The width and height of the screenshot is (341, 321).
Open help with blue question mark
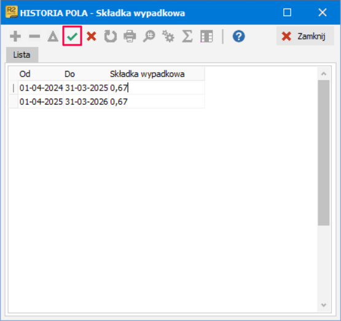pyautogui.click(x=239, y=36)
